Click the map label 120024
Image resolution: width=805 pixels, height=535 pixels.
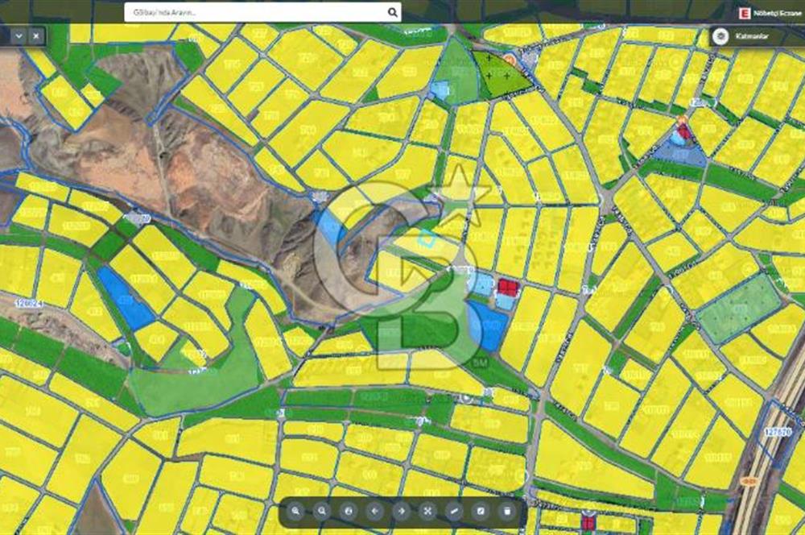point(30,305)
